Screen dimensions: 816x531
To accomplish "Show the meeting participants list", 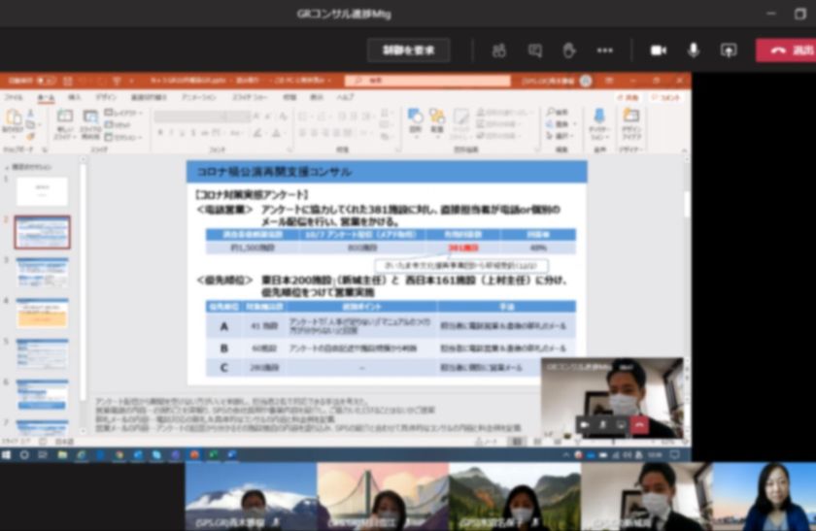I will coord(499,50).
